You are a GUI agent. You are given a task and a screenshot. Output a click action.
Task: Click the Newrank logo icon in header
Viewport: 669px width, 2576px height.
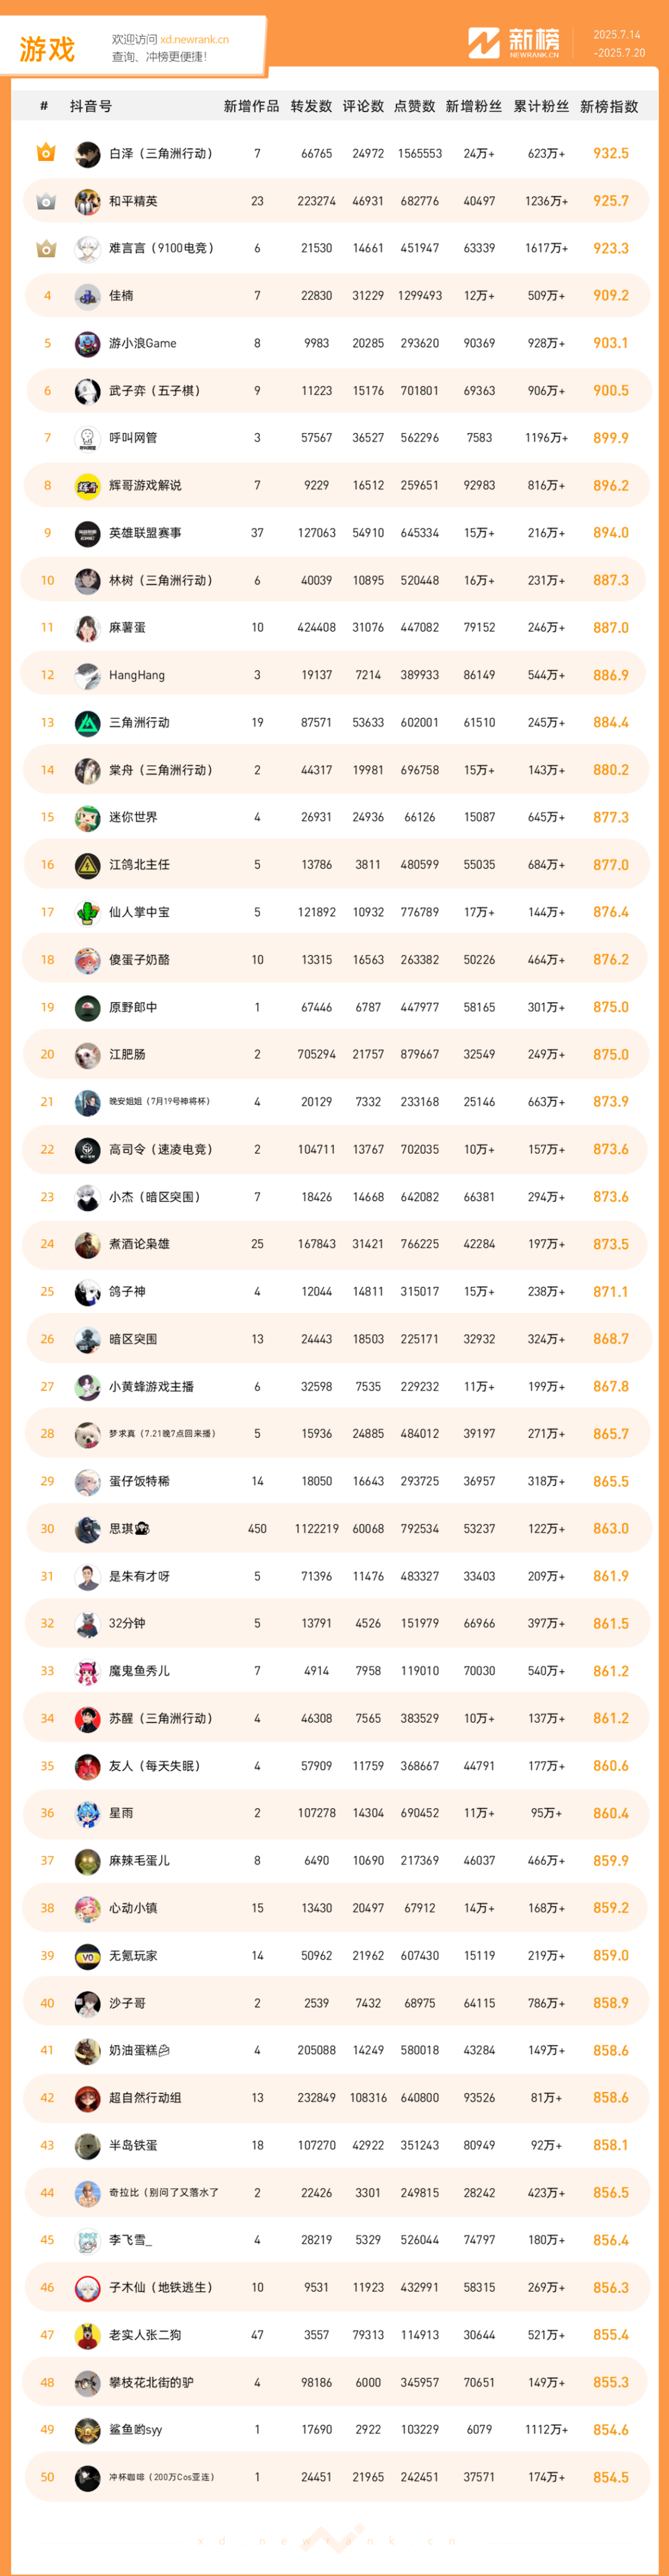coord(484,43)
